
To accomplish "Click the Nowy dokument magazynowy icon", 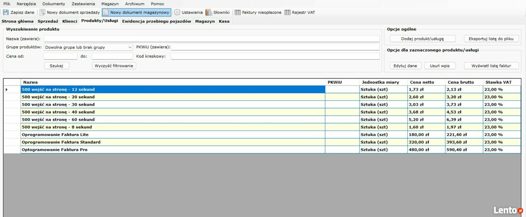I will (x=106, y=12).
